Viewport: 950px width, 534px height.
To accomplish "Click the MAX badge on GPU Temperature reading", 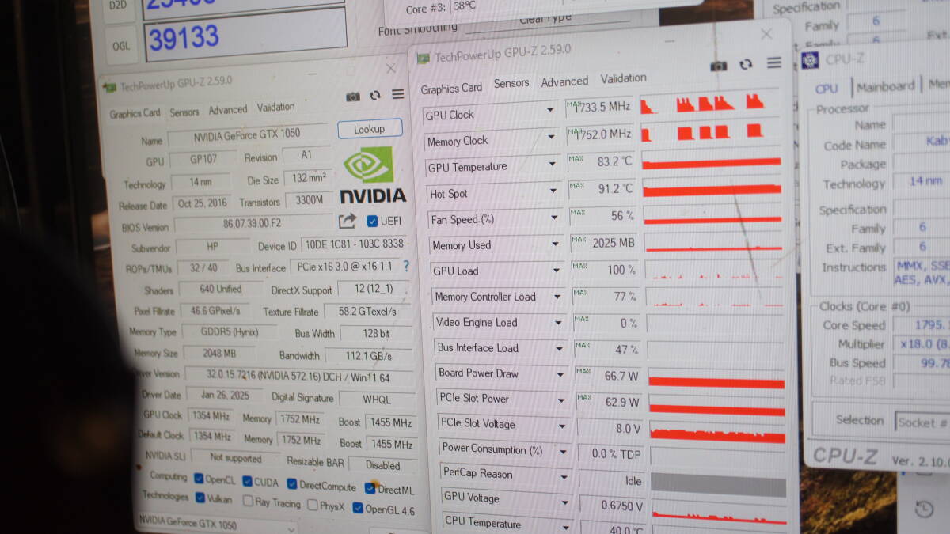I will (576, 160).
